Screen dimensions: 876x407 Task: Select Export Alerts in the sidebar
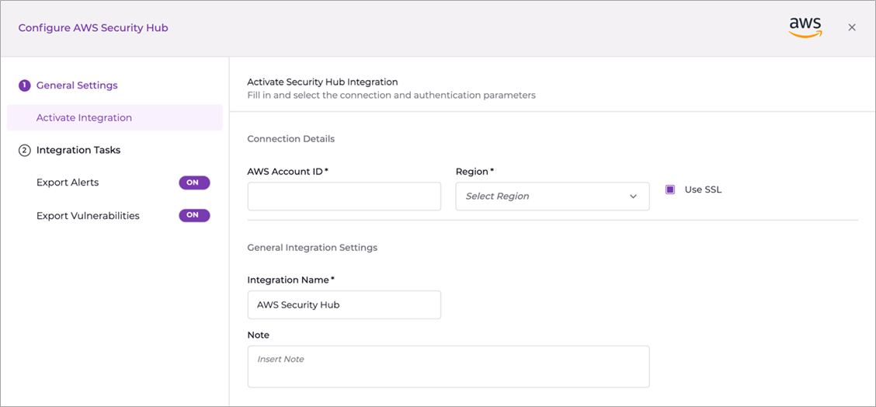pos(68,183)
